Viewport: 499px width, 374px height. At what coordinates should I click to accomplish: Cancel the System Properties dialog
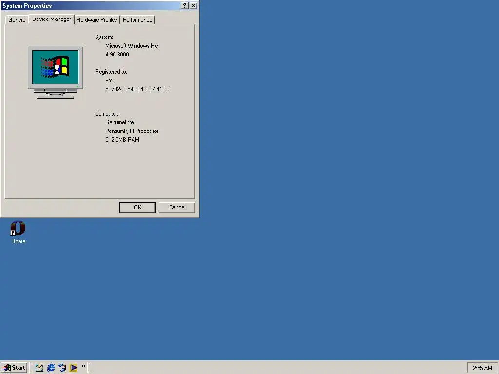[x=177, y=207]
